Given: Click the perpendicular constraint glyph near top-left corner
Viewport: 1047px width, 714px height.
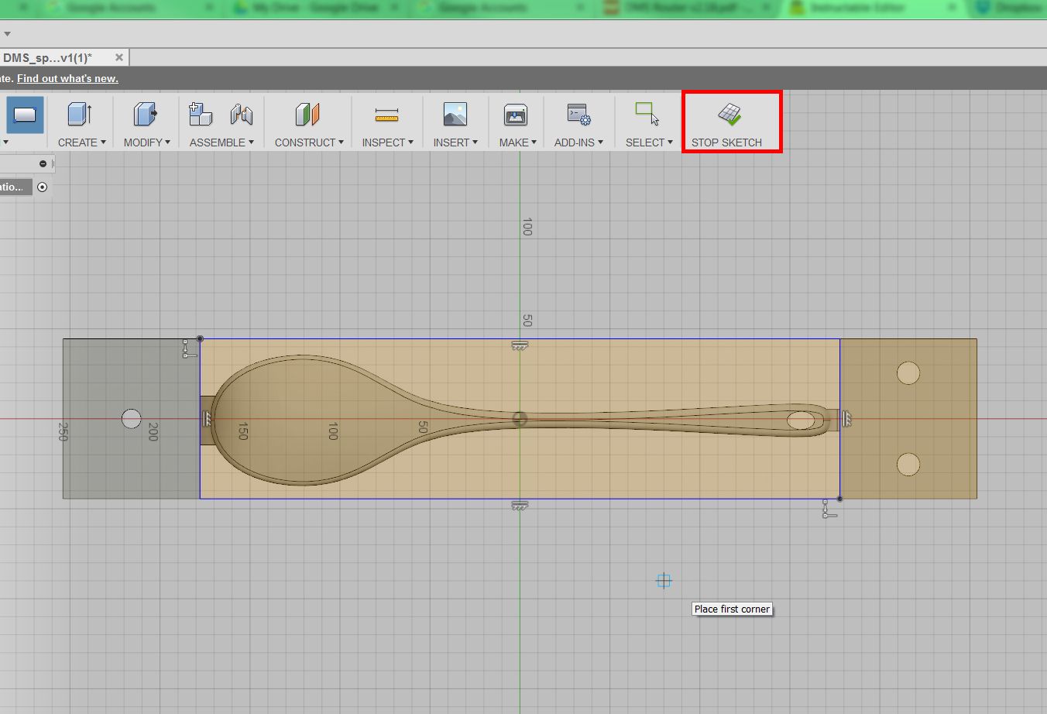Looking at the screenshot, I should (x=188, y=348).
